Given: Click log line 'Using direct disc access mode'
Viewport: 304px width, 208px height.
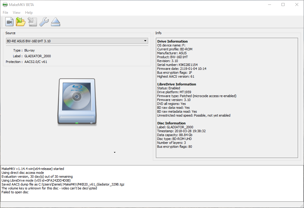Looking at the screenshot, I should 23,173.
